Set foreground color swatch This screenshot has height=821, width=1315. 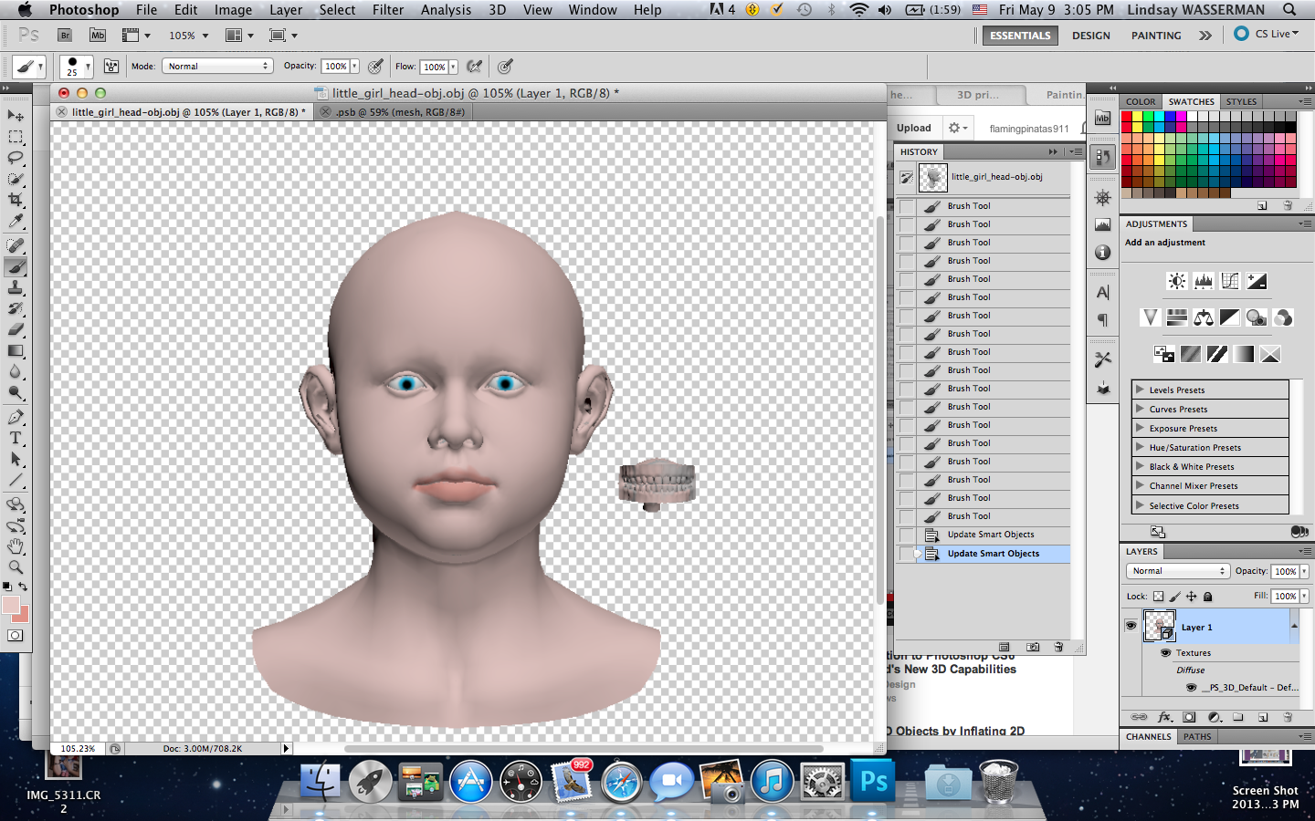(11, 606)
